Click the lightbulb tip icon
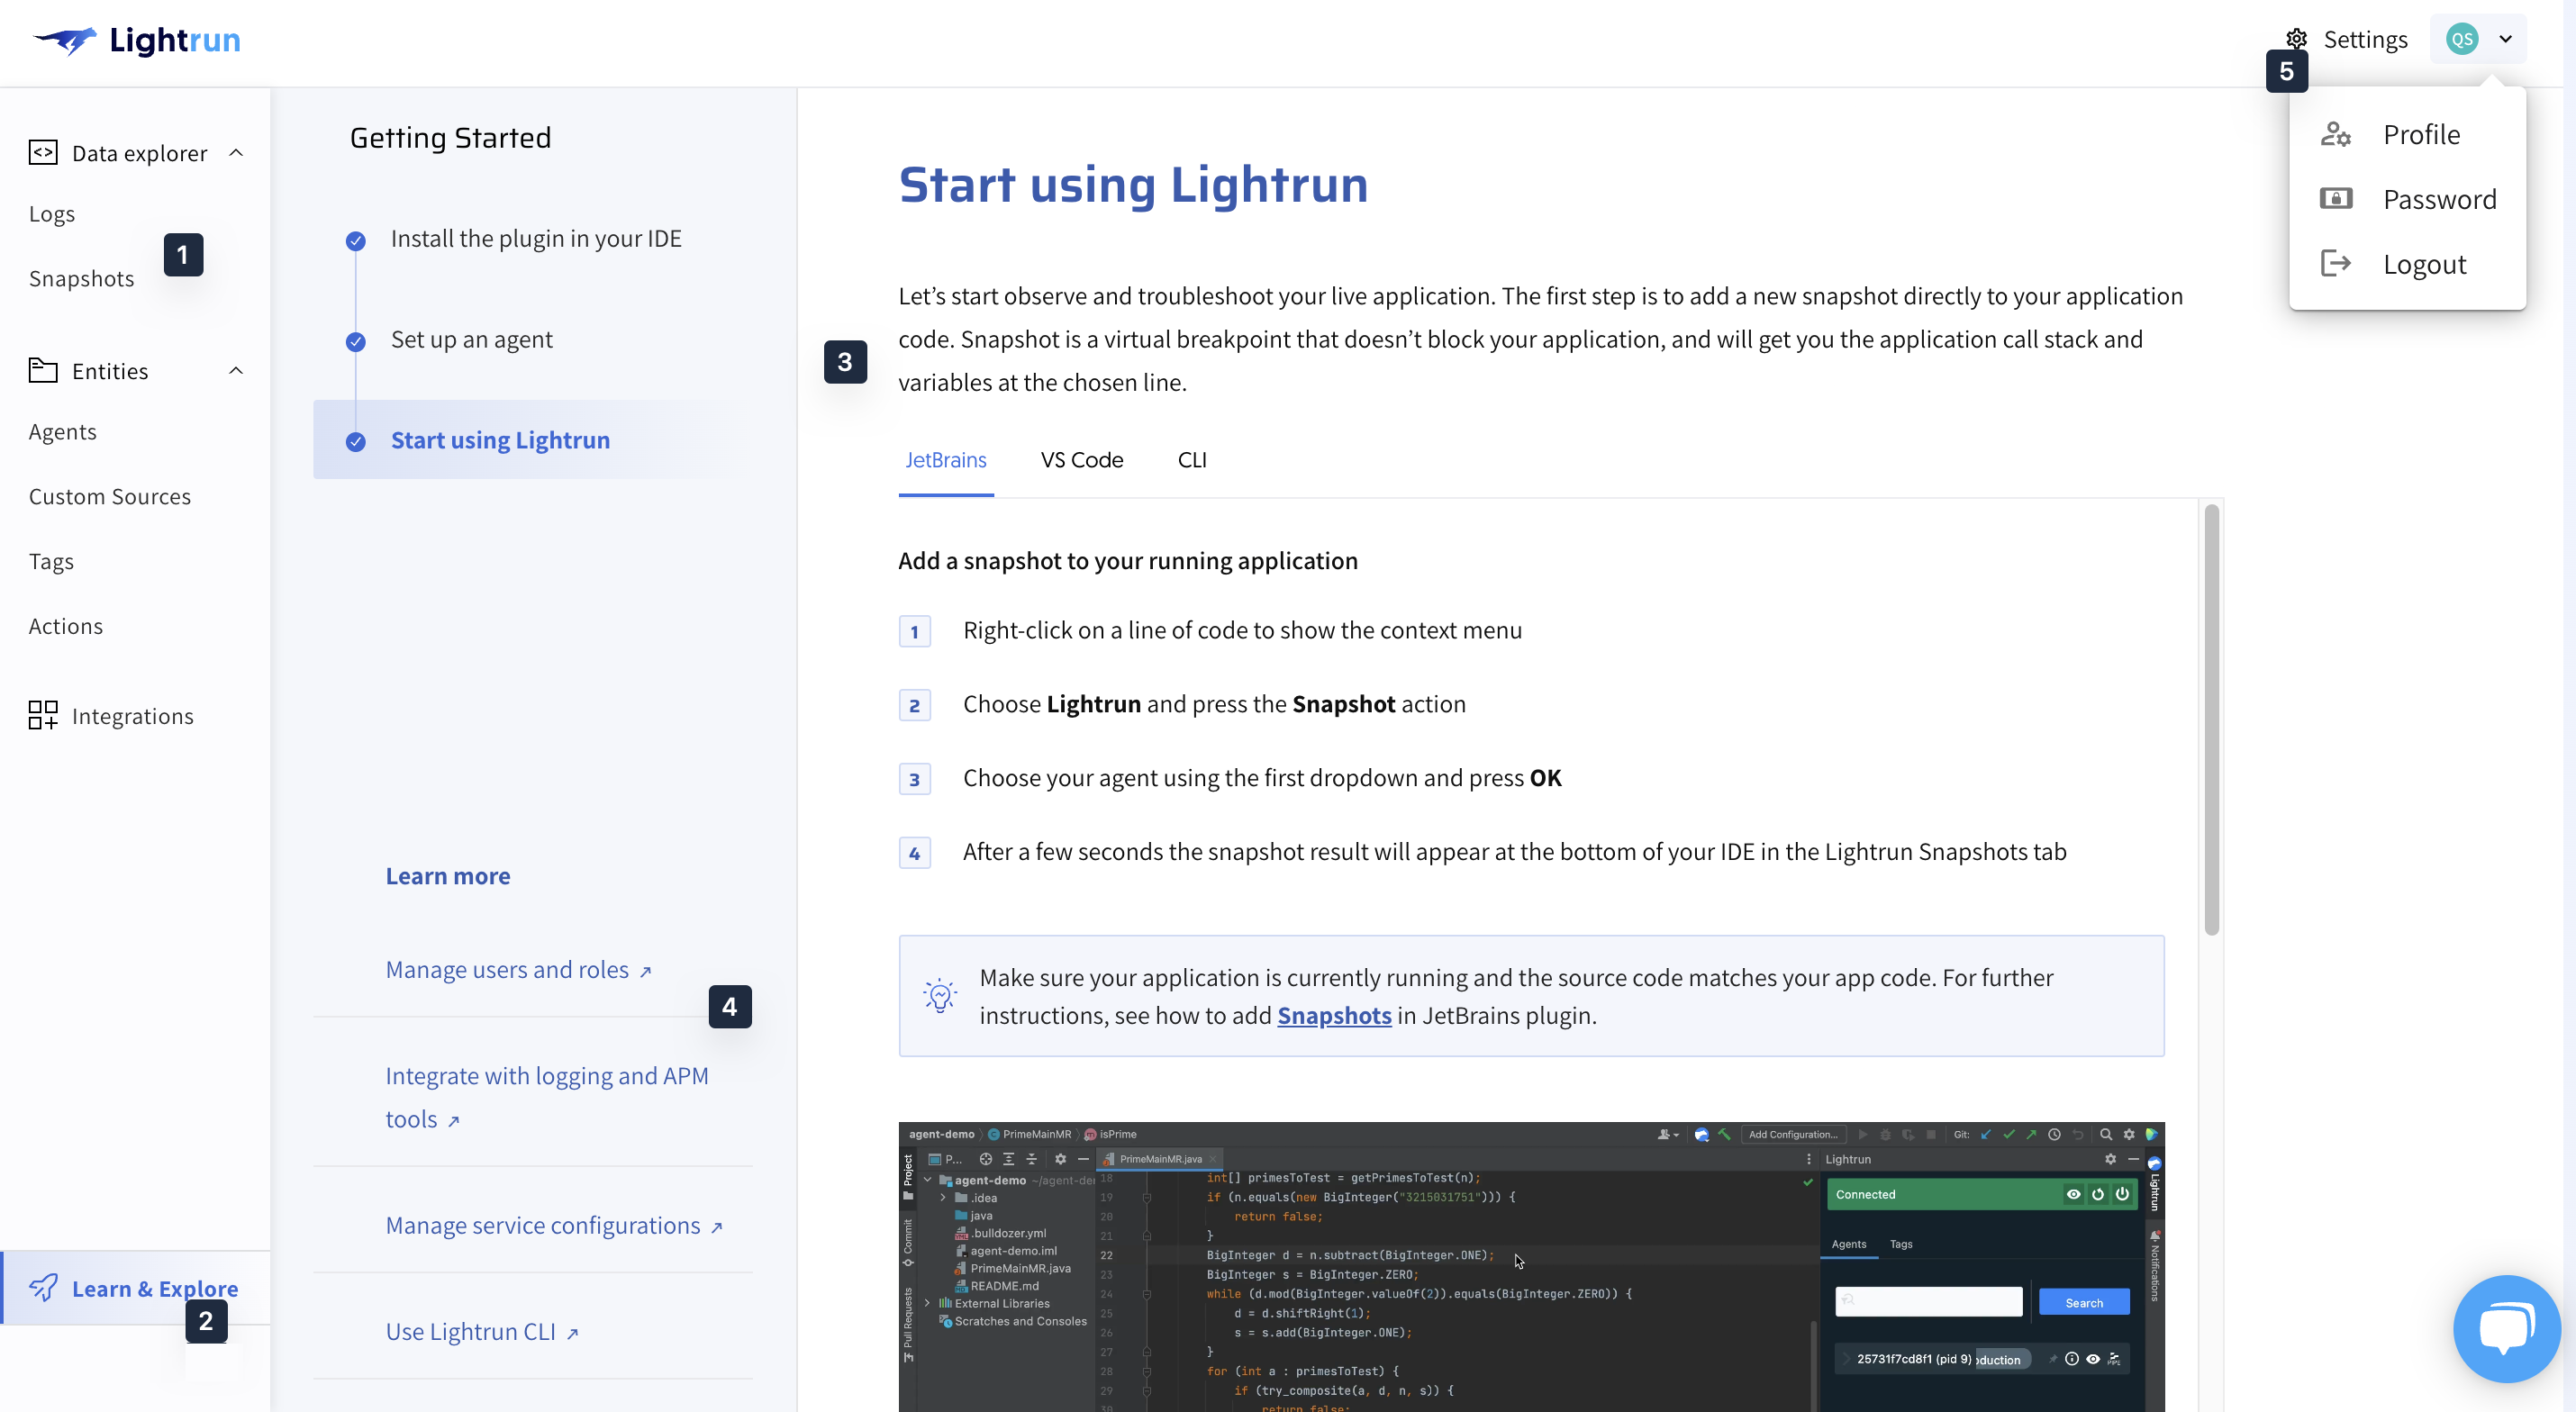Image resolution: width=2576 pixels, height=1412 pixels. pyautogui.click(x=939, y=995)
